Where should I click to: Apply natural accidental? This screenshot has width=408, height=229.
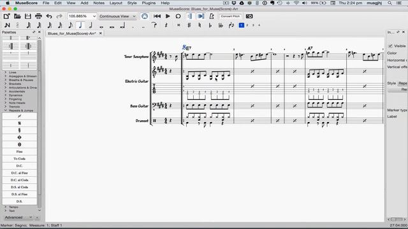pos(200,25)
